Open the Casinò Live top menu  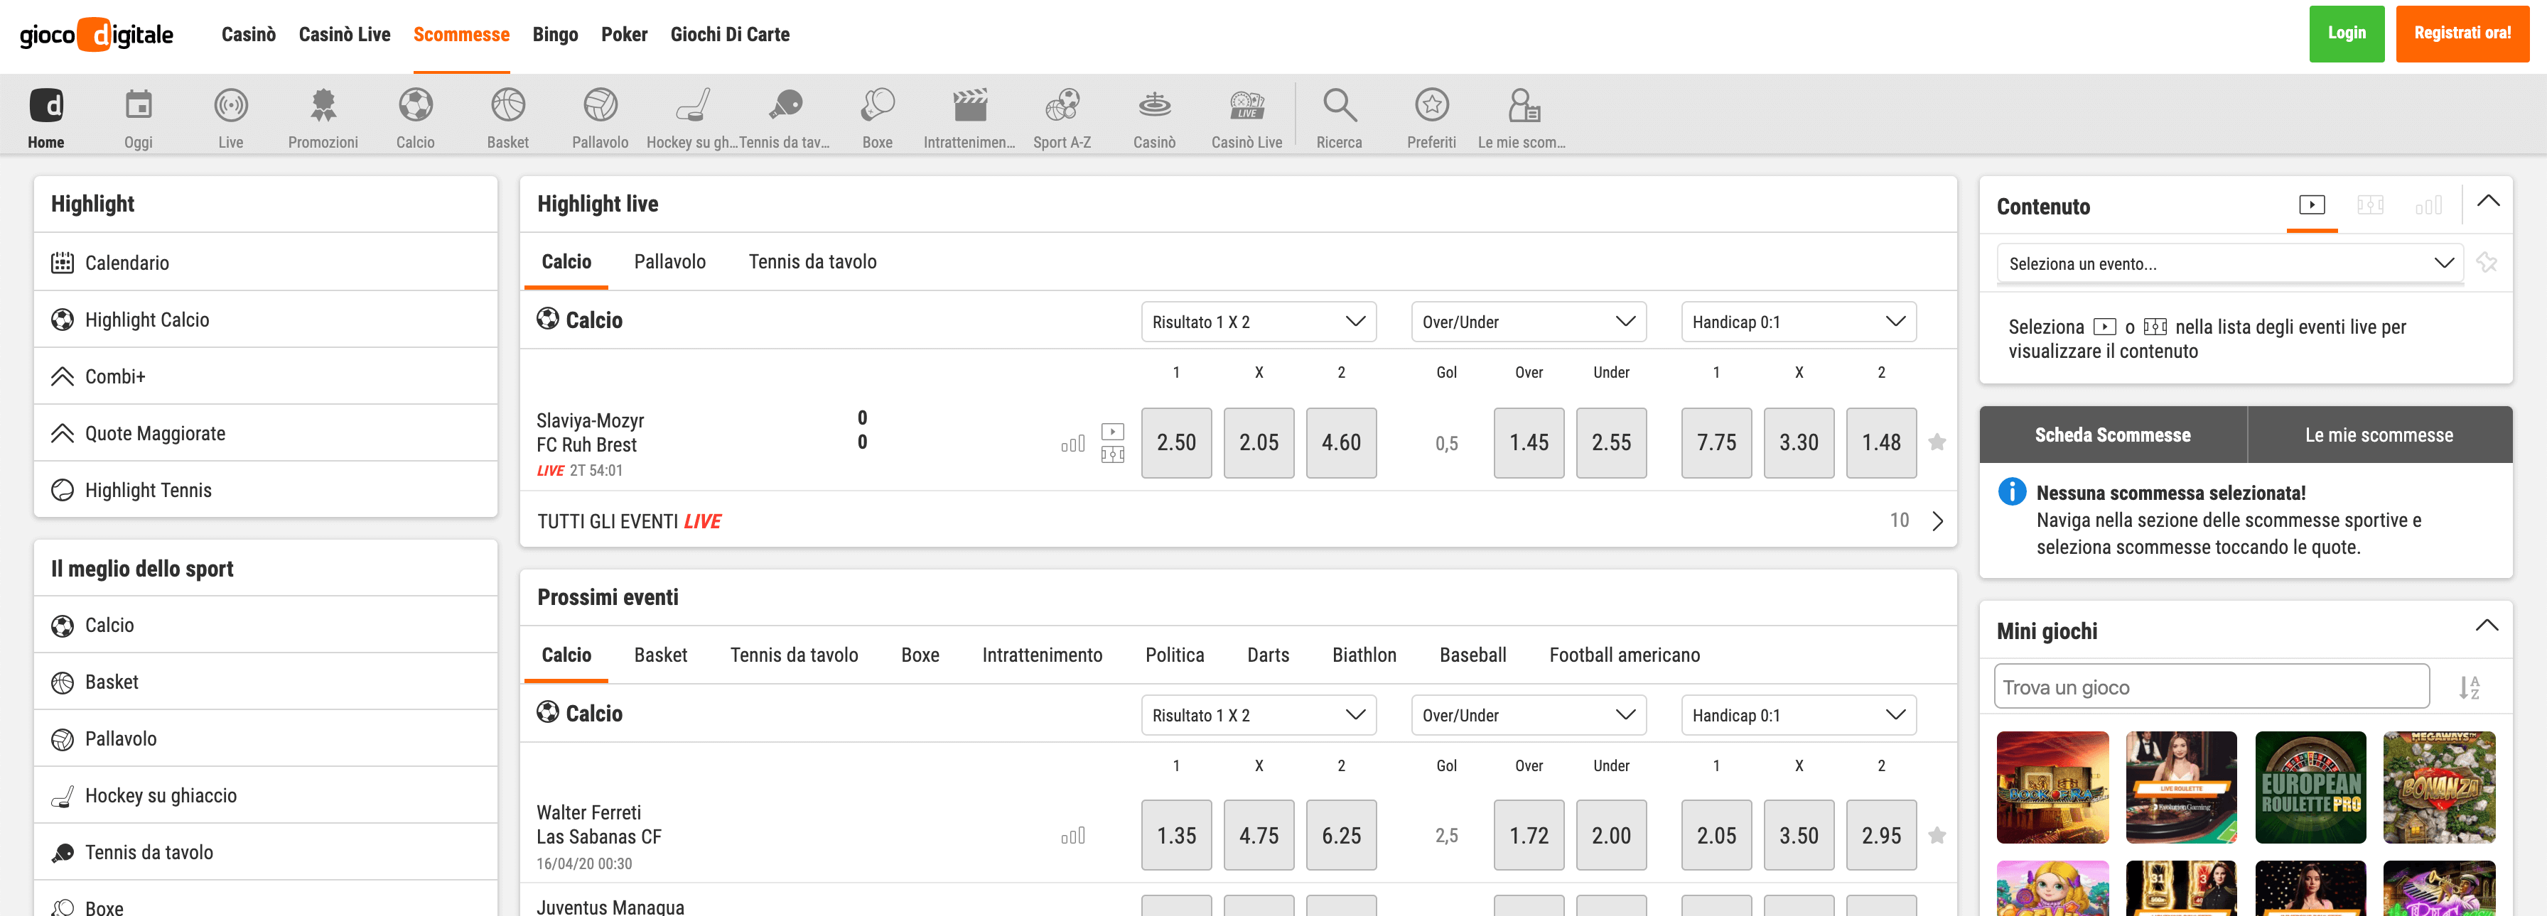click(344, 35)
